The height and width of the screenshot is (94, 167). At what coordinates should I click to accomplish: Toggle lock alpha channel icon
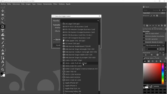click(x=157, y=16)
